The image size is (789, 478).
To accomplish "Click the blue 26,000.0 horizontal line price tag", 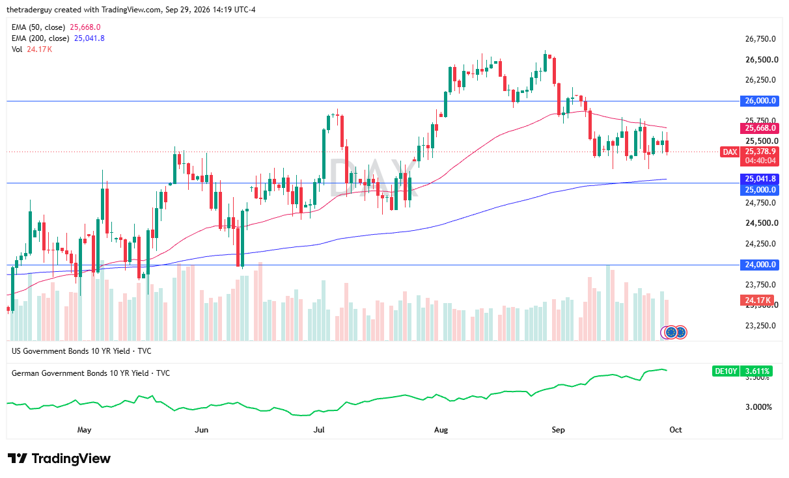I will point(759,101).
